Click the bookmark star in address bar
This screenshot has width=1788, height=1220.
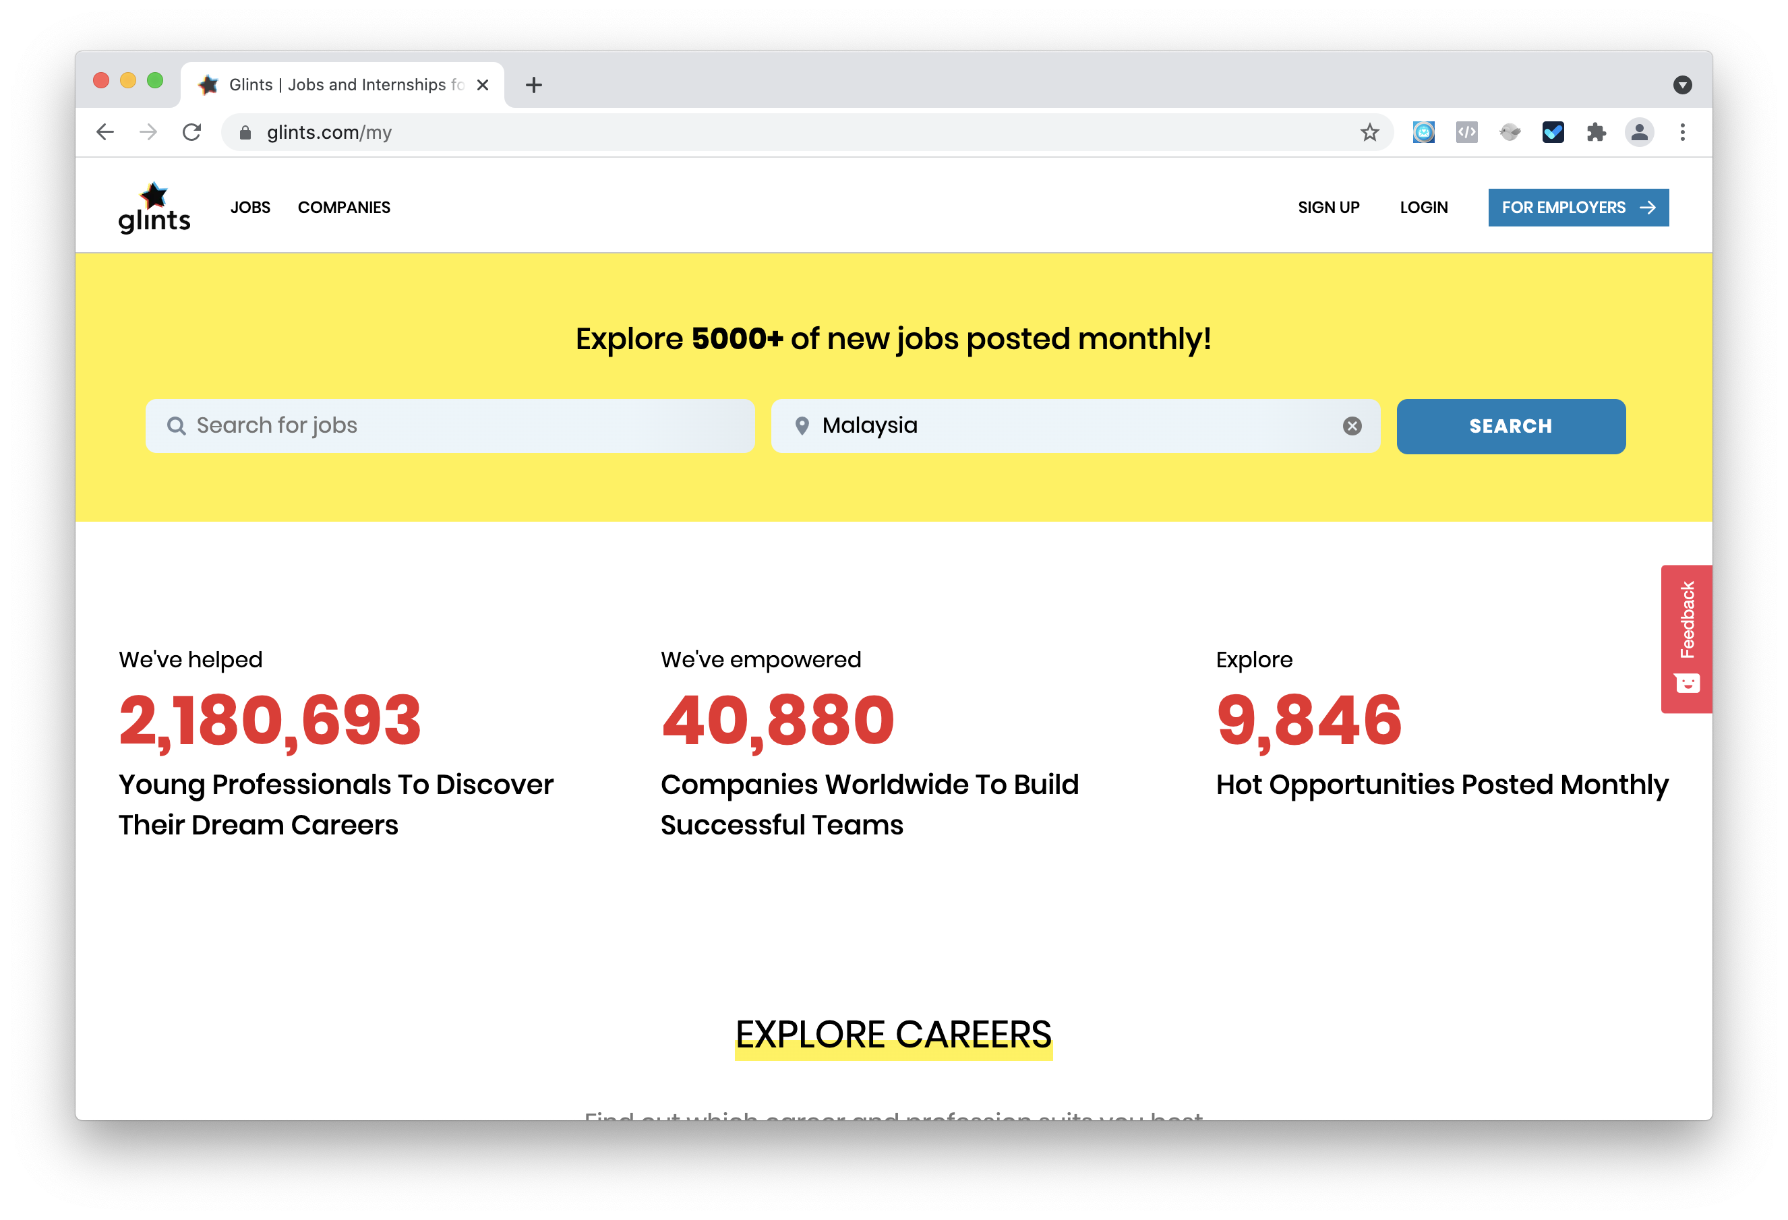pyautogui.click(x=1369, y=132)
